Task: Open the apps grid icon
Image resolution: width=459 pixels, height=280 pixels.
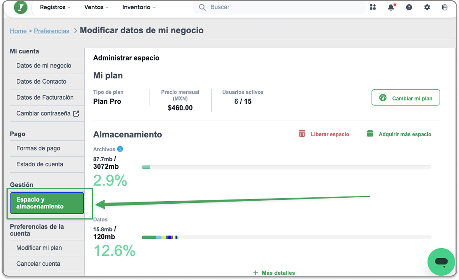Action: 373,7
